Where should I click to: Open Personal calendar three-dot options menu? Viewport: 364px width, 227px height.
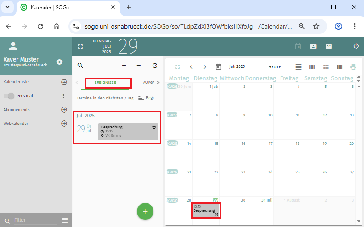pyautogui.click(x=63, y=96)
